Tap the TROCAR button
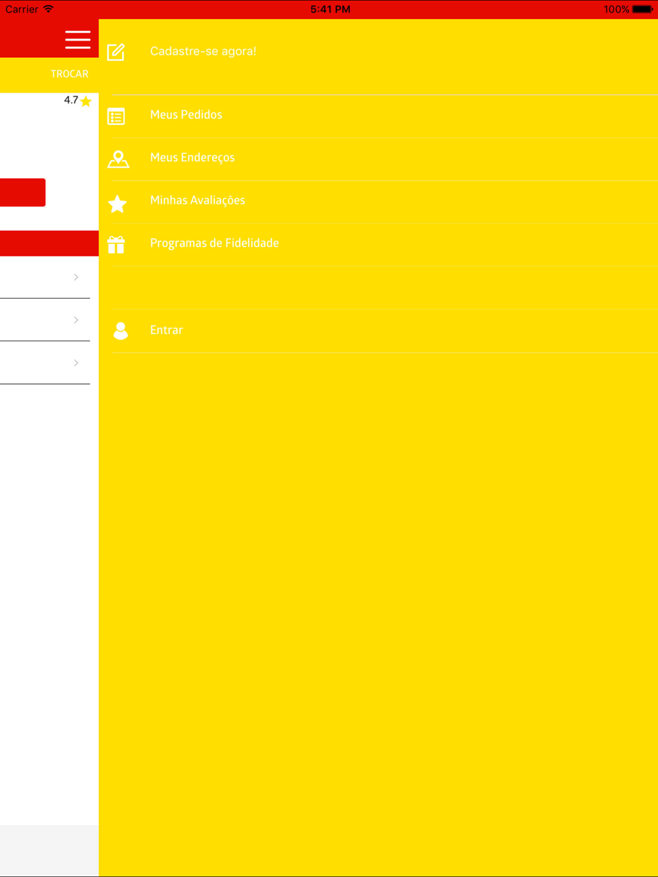 [69, 74]
